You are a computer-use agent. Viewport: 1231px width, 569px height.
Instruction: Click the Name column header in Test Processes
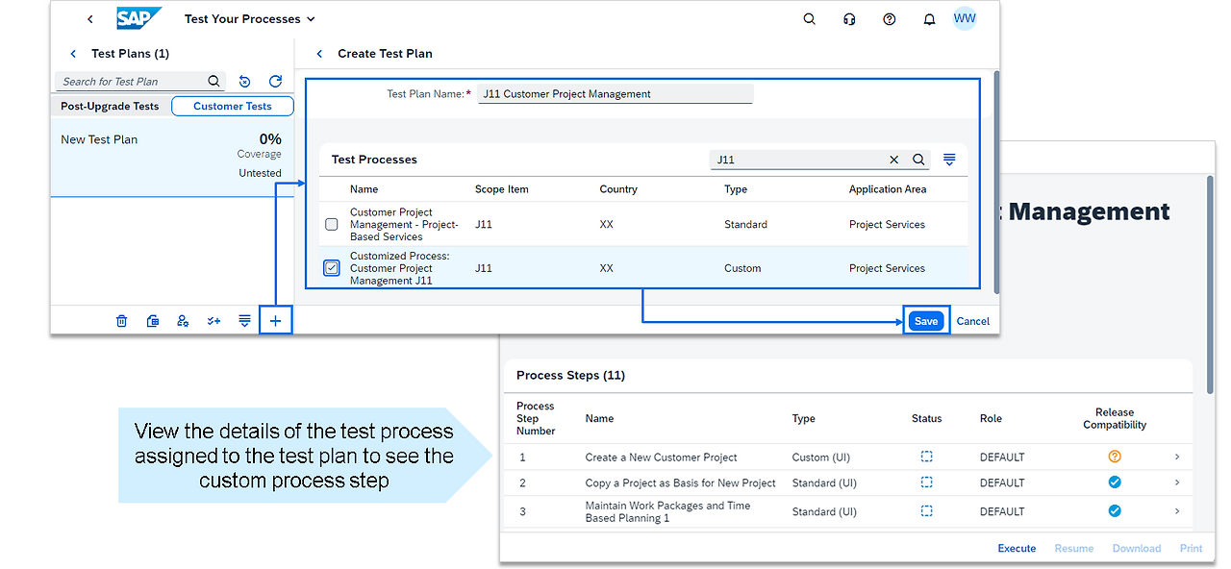point(364,189)
